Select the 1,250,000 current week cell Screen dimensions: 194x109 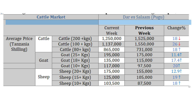[111, 38]
